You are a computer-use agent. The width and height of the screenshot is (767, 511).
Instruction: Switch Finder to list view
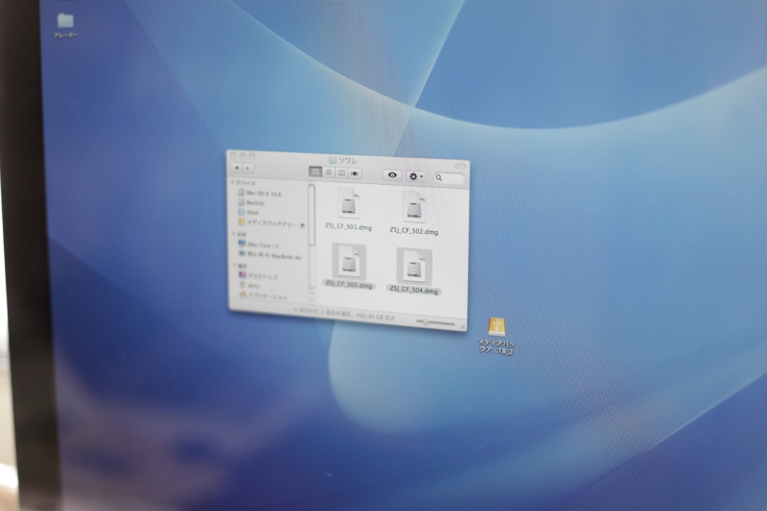(x=329, y=174)
